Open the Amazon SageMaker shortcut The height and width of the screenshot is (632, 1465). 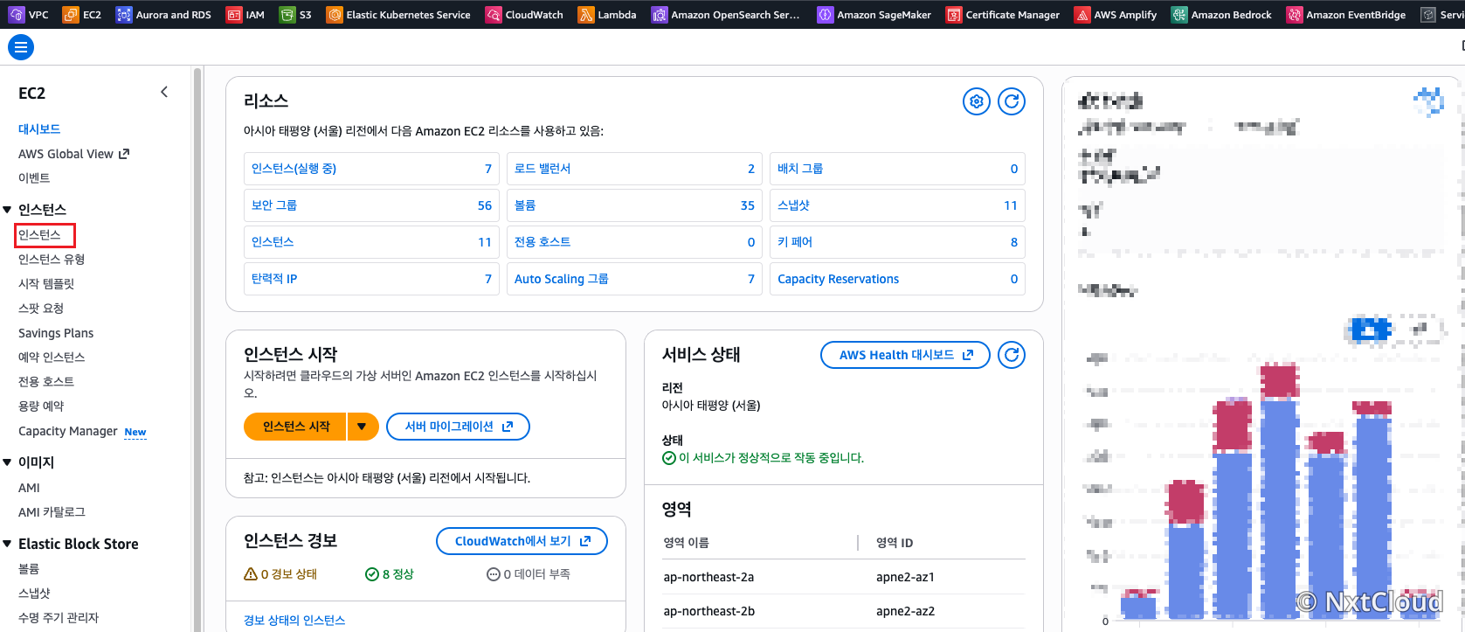click(874, 14)
